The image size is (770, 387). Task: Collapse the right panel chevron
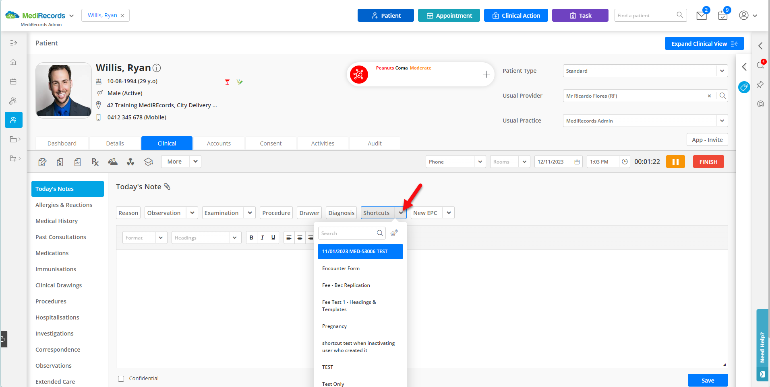coord(760,46)
